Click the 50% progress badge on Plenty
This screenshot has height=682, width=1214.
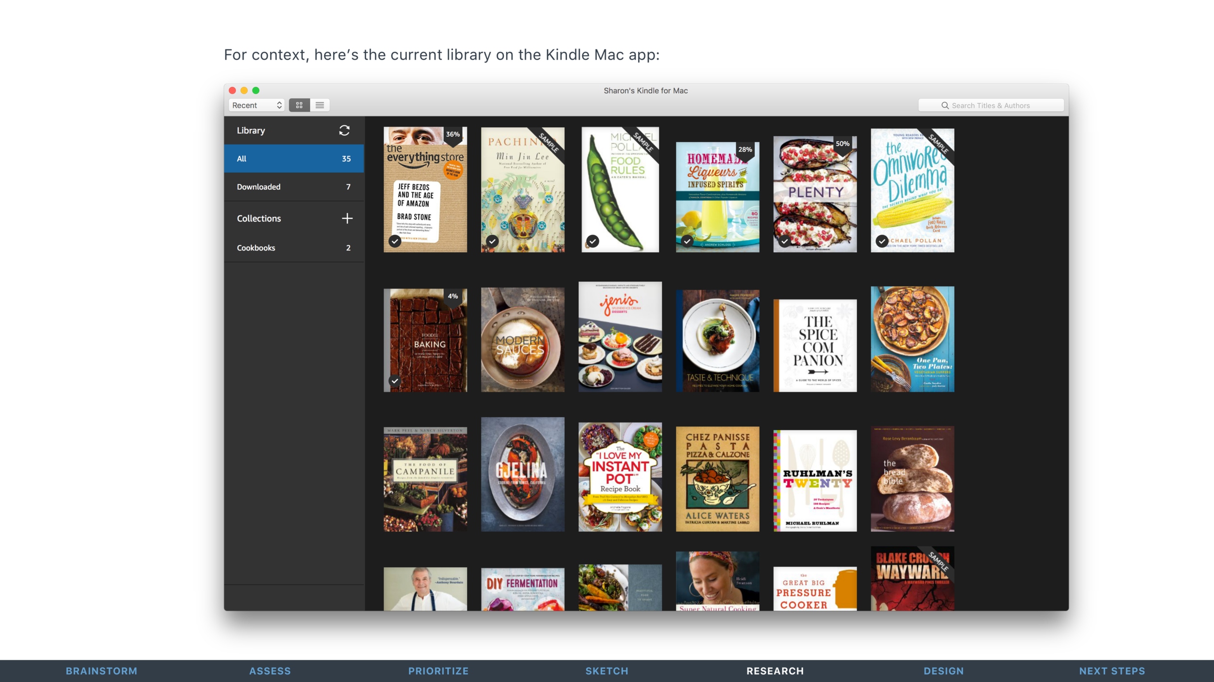[x=842, y=144]
